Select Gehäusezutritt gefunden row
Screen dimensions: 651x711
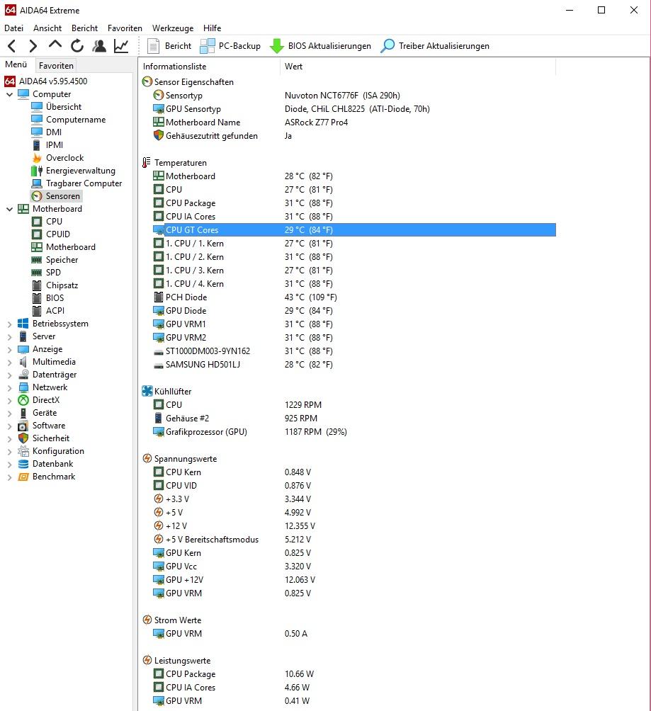354,135
